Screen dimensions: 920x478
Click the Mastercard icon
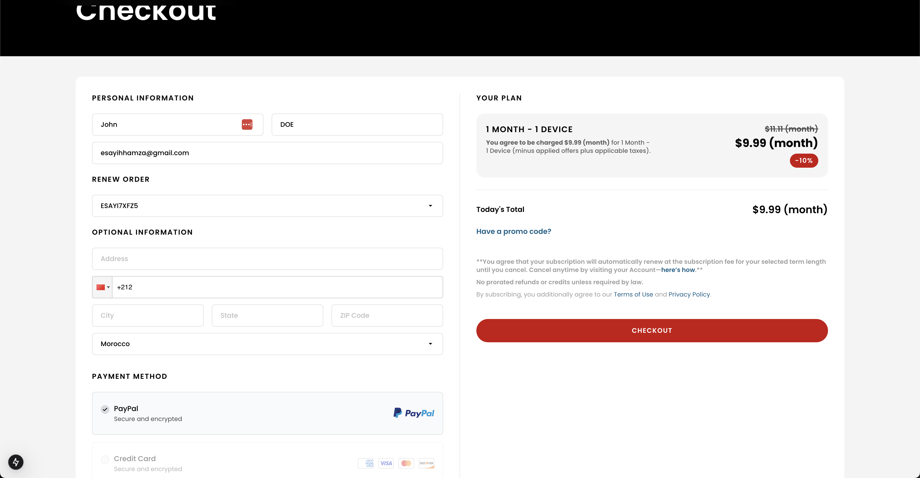(406, 463)
